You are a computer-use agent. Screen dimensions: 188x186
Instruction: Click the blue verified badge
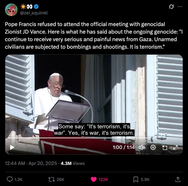pyautogui.click(x=36, y=7)
